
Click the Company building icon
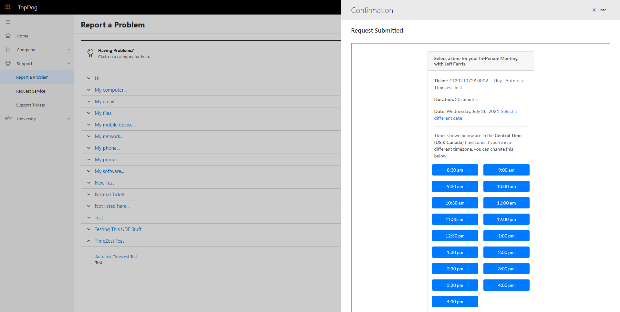click(8, 50)
